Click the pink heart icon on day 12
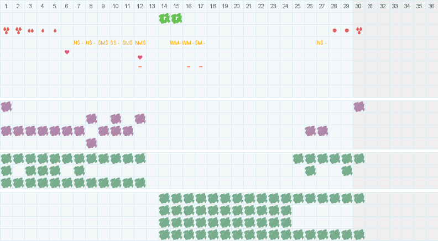438x241 pixels. (x=140, y=57)
